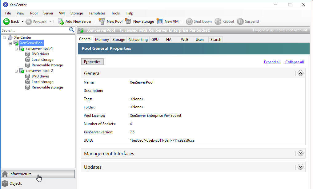313x189 pixels.
Task: Click the Collapse all link
Action: pyautogui.click(x=295, y=62)
